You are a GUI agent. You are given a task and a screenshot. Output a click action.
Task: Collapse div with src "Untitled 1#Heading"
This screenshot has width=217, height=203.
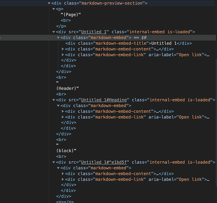54,100
